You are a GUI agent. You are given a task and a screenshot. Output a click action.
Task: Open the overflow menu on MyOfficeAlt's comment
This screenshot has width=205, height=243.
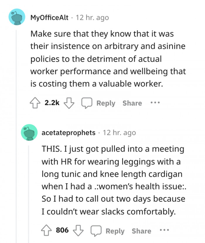pos(155,103)
